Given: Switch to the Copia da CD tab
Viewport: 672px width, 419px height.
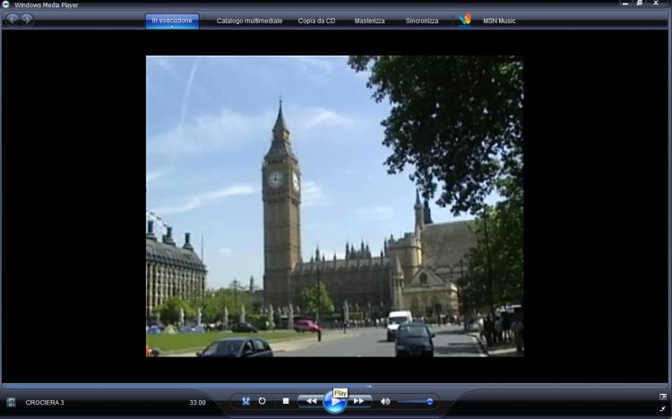Looking at the screenshot, I should 317,21.
